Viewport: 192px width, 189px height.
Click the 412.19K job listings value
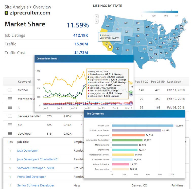click(81, 35)
